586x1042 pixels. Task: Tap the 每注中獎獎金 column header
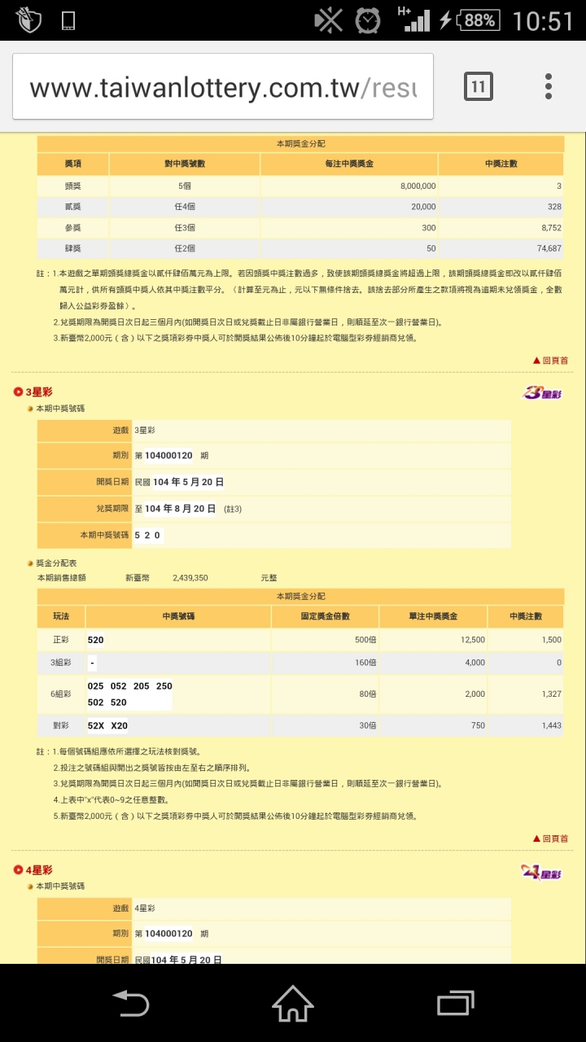[349, 164]
